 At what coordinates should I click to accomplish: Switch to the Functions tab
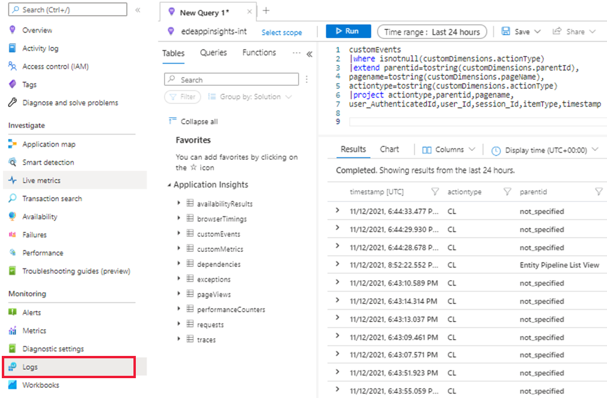tap(259, 53)
